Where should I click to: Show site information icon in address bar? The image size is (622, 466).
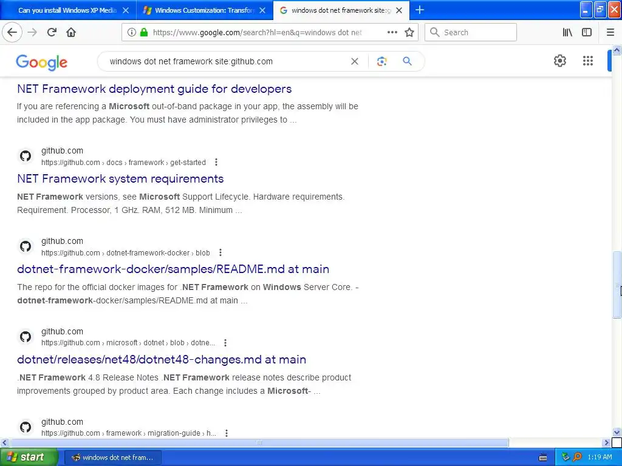(131, 33)
